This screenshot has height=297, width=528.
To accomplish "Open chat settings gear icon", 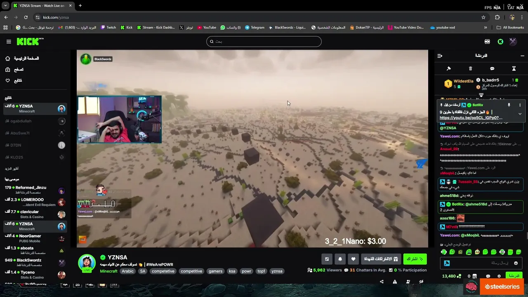I will pyautogui.click(x=499, y=276).
